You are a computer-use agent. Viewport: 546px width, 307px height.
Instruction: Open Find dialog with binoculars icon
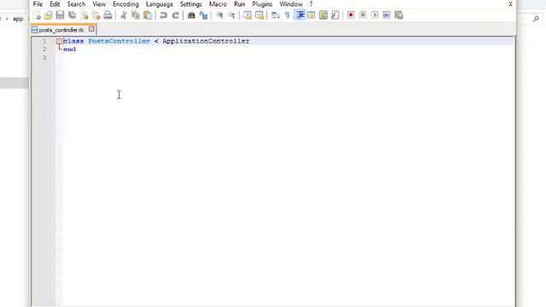[x=191, y=15]
